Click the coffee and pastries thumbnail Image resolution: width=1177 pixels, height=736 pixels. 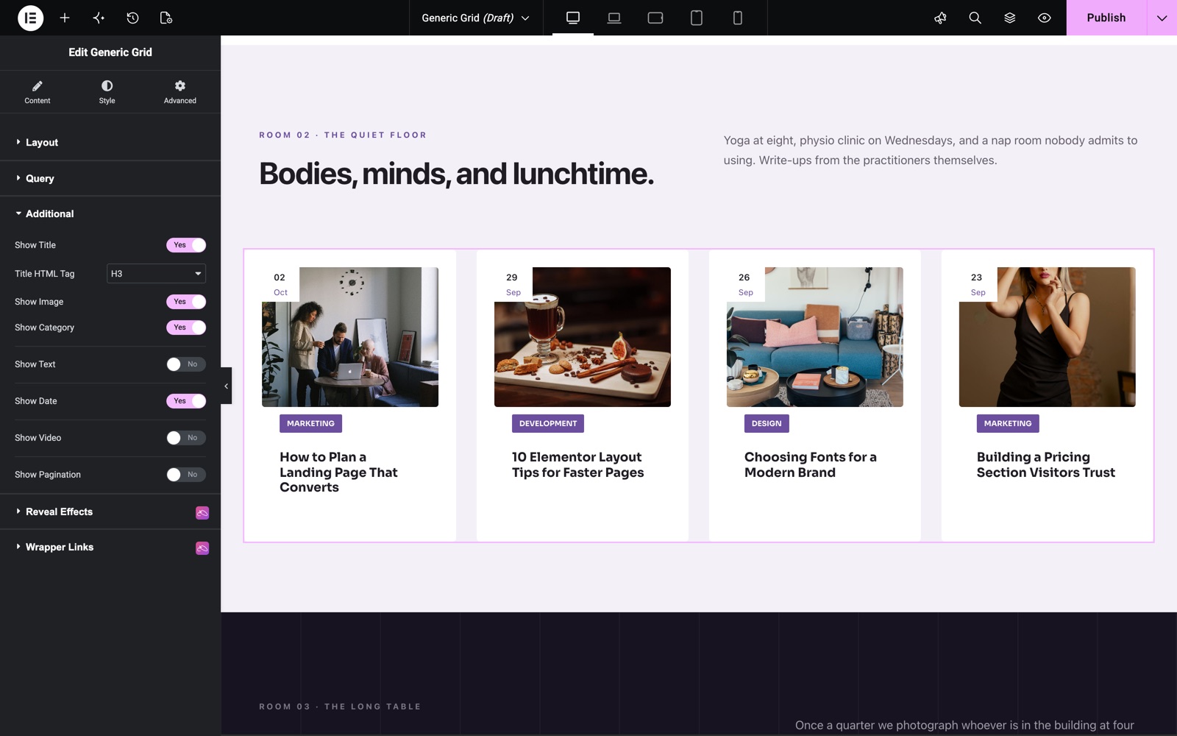tap(583, 337)
